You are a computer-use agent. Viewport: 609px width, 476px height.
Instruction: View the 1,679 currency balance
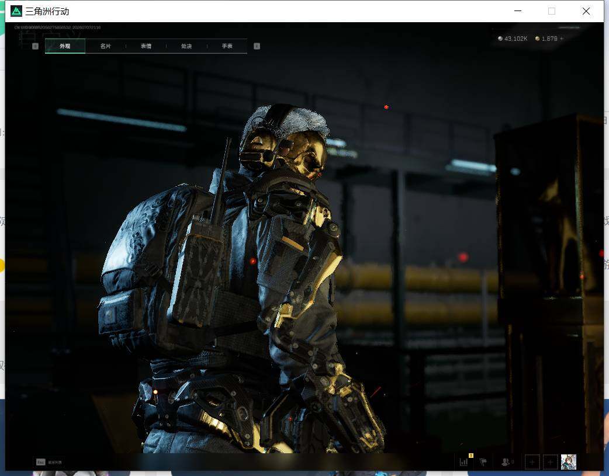546,39
